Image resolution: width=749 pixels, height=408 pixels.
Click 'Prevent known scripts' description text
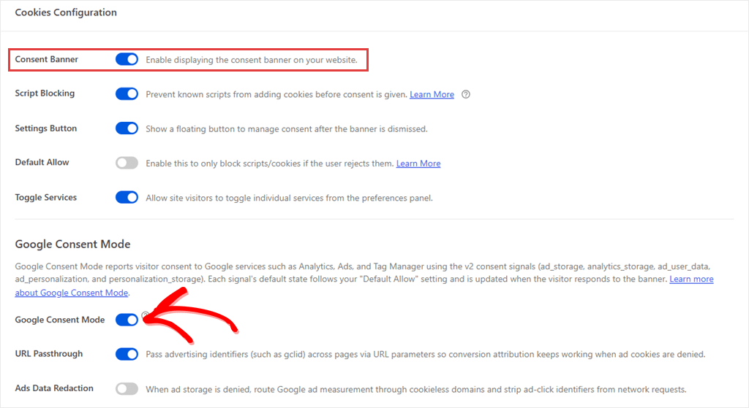click(x=276, y=94)
